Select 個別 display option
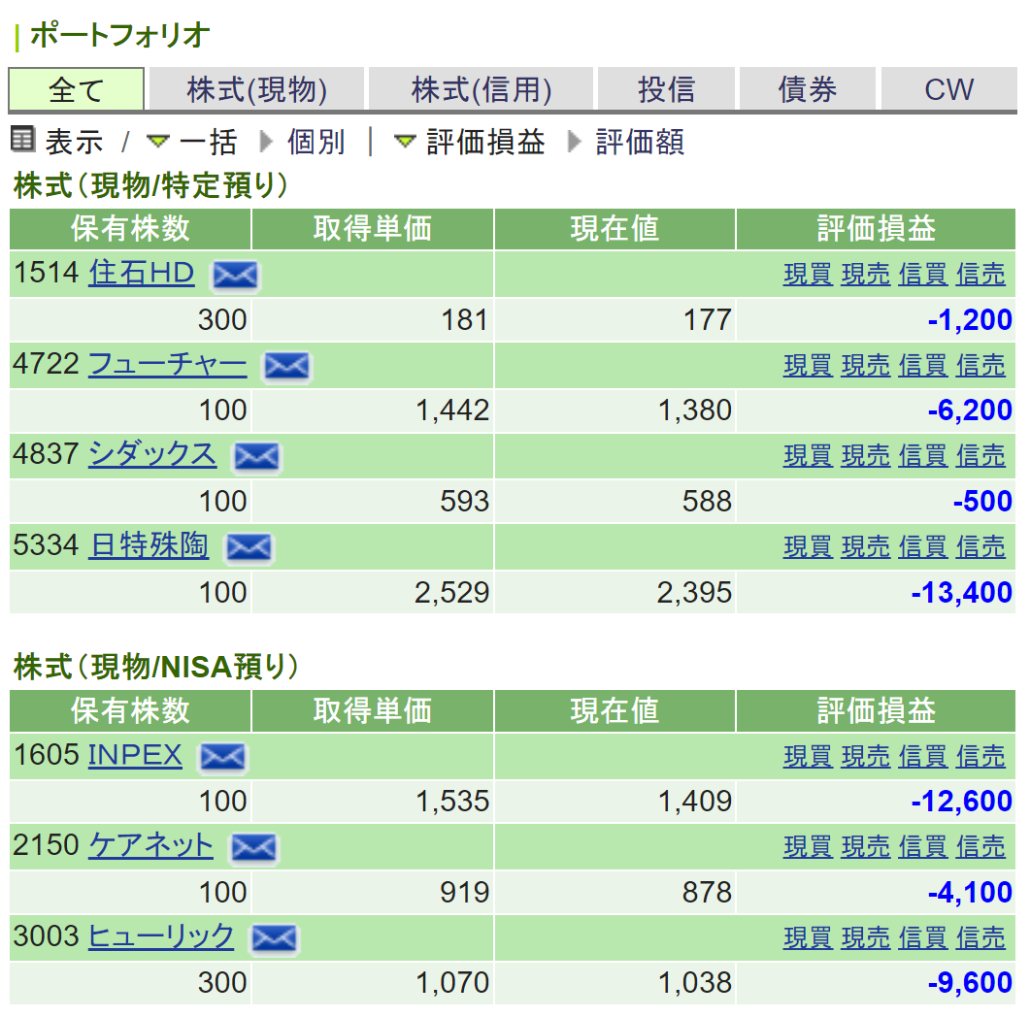1030x1017 pixels. click(x=316, y=142)
